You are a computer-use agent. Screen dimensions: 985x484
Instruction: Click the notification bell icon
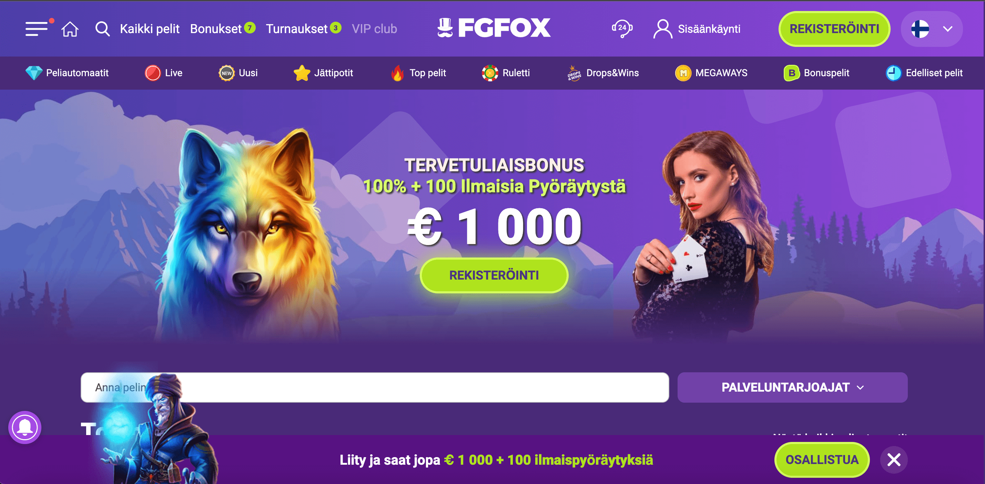(25, 427)
